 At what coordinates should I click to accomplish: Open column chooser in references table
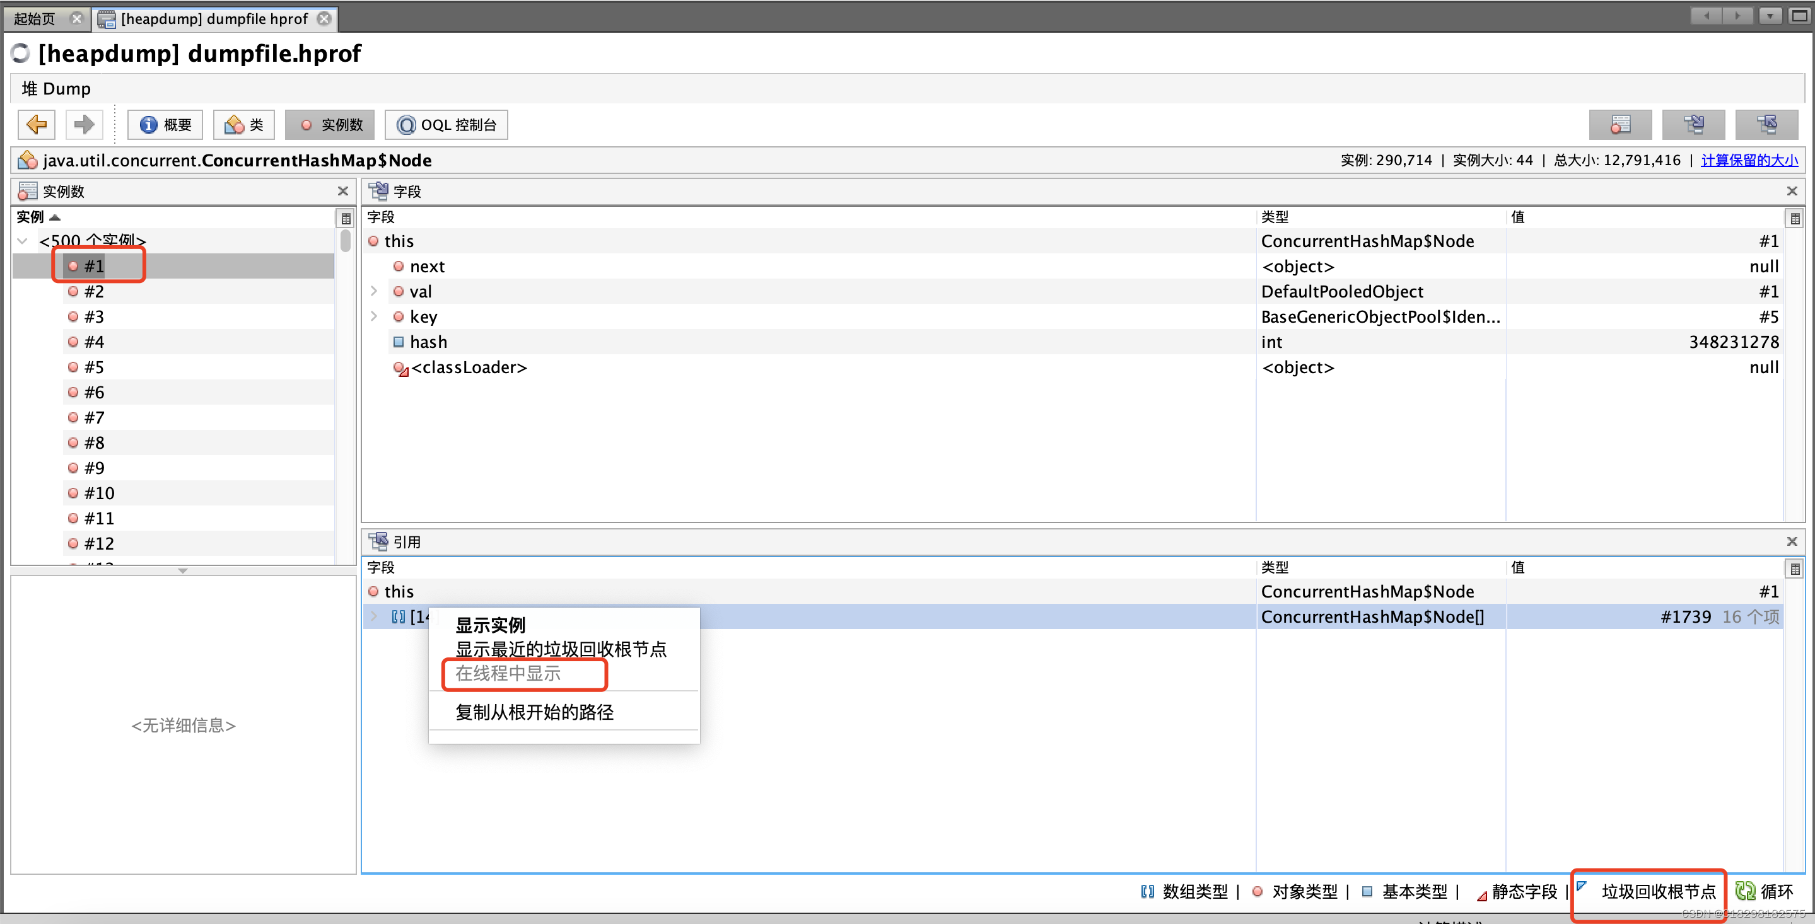pyautogui.click(x=1795, y=568)
